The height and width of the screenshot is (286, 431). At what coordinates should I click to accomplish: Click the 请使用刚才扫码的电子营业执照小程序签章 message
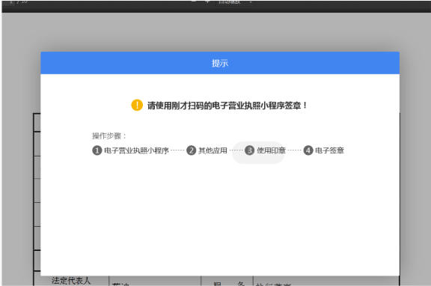point(227,106)
